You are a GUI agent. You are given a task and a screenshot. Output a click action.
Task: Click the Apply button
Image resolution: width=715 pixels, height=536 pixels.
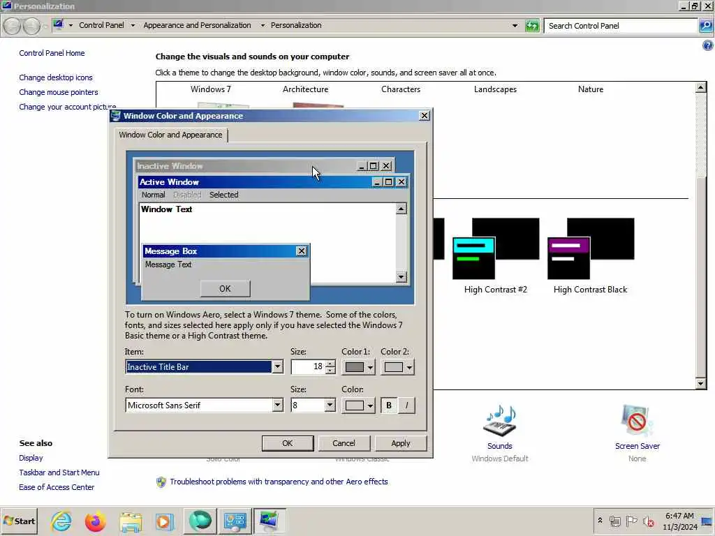tap(400, 443)
